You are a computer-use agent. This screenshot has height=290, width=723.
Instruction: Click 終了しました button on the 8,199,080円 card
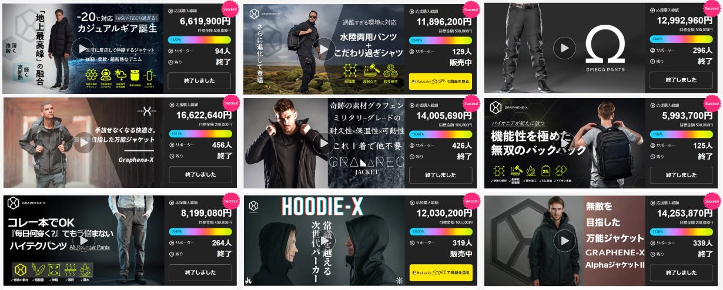tap(200, 273)
